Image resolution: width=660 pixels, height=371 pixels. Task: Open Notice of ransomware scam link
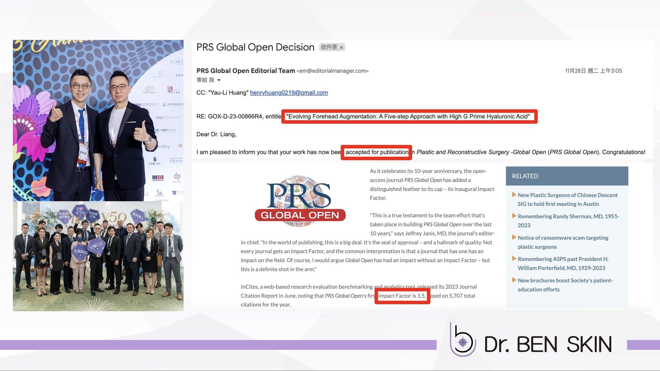click(x=563, y=242)
